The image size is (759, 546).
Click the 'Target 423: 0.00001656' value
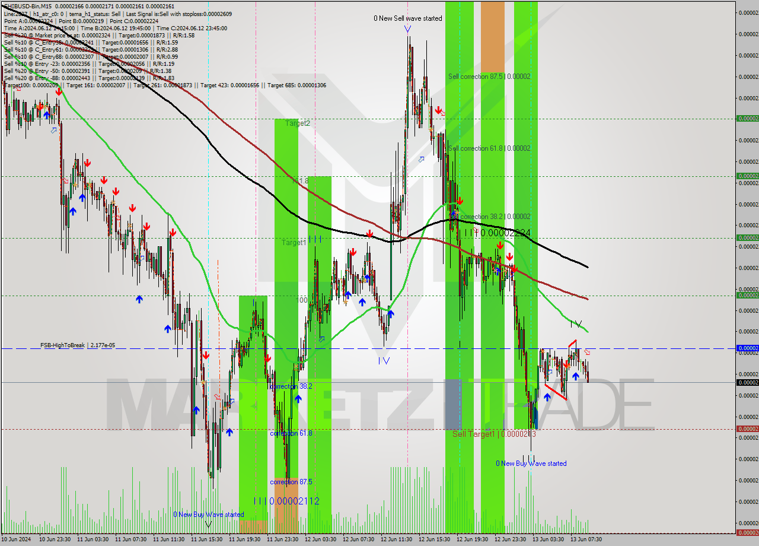click(229, 85)
